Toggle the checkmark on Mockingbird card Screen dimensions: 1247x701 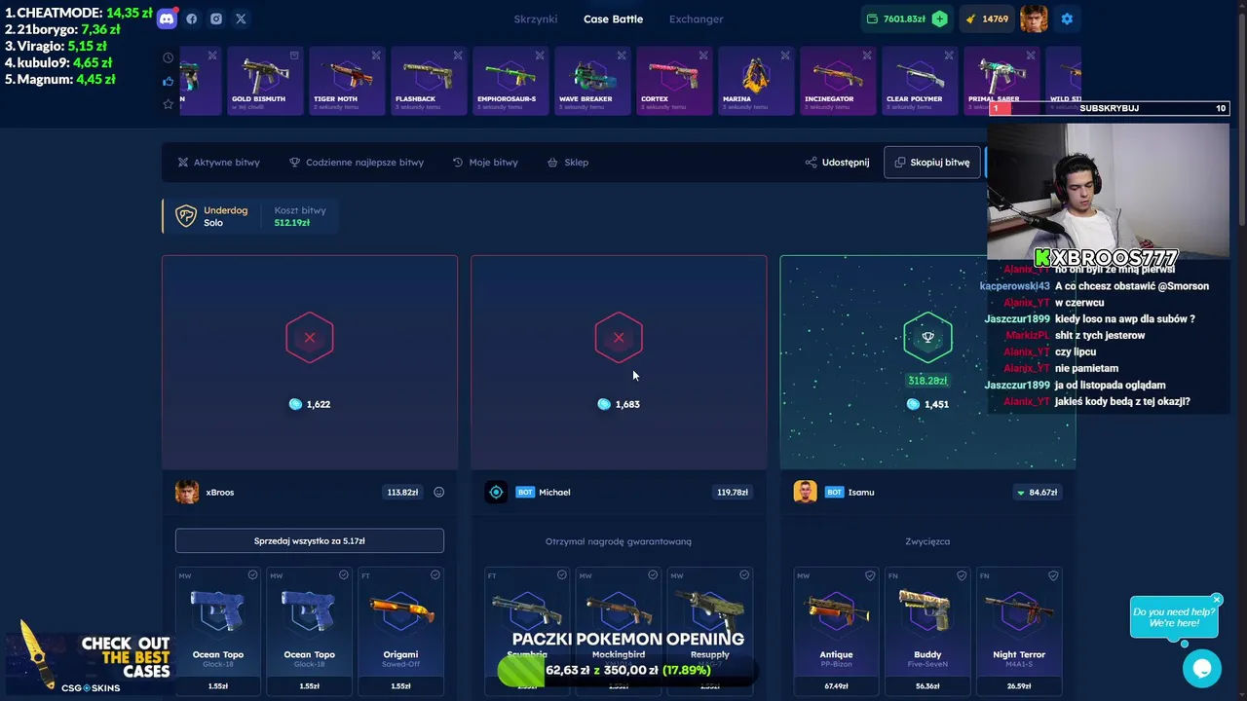[x=653, y=575]
